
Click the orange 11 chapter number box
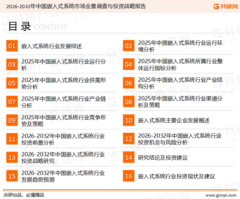(12, 139)
